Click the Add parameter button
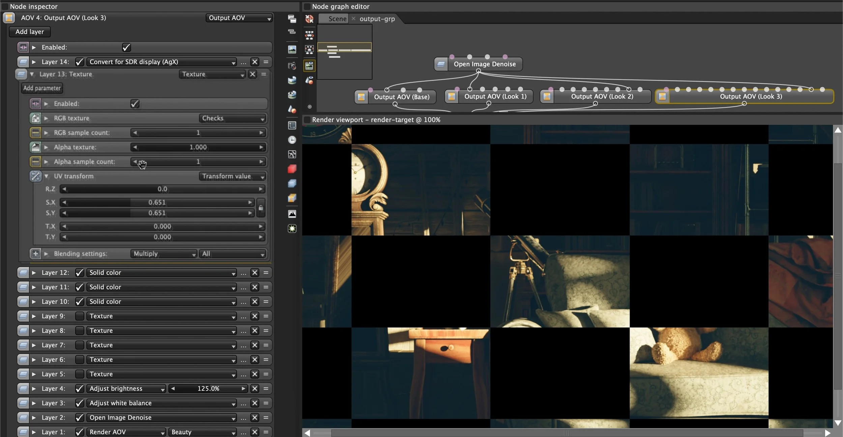Screen dimensions: 843x437 42,88
